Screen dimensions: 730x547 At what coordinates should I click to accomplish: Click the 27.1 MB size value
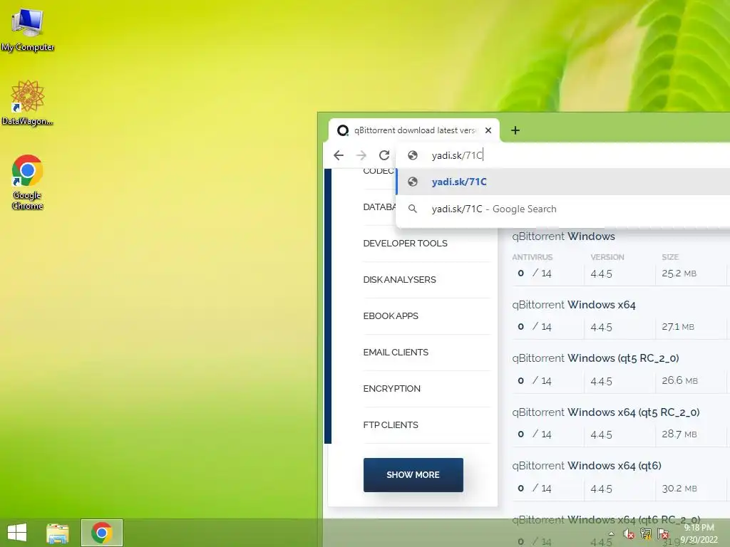point(678,326)
